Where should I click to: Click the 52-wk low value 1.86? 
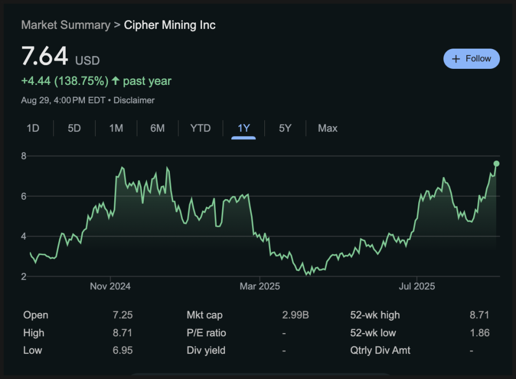pos(480,333)
